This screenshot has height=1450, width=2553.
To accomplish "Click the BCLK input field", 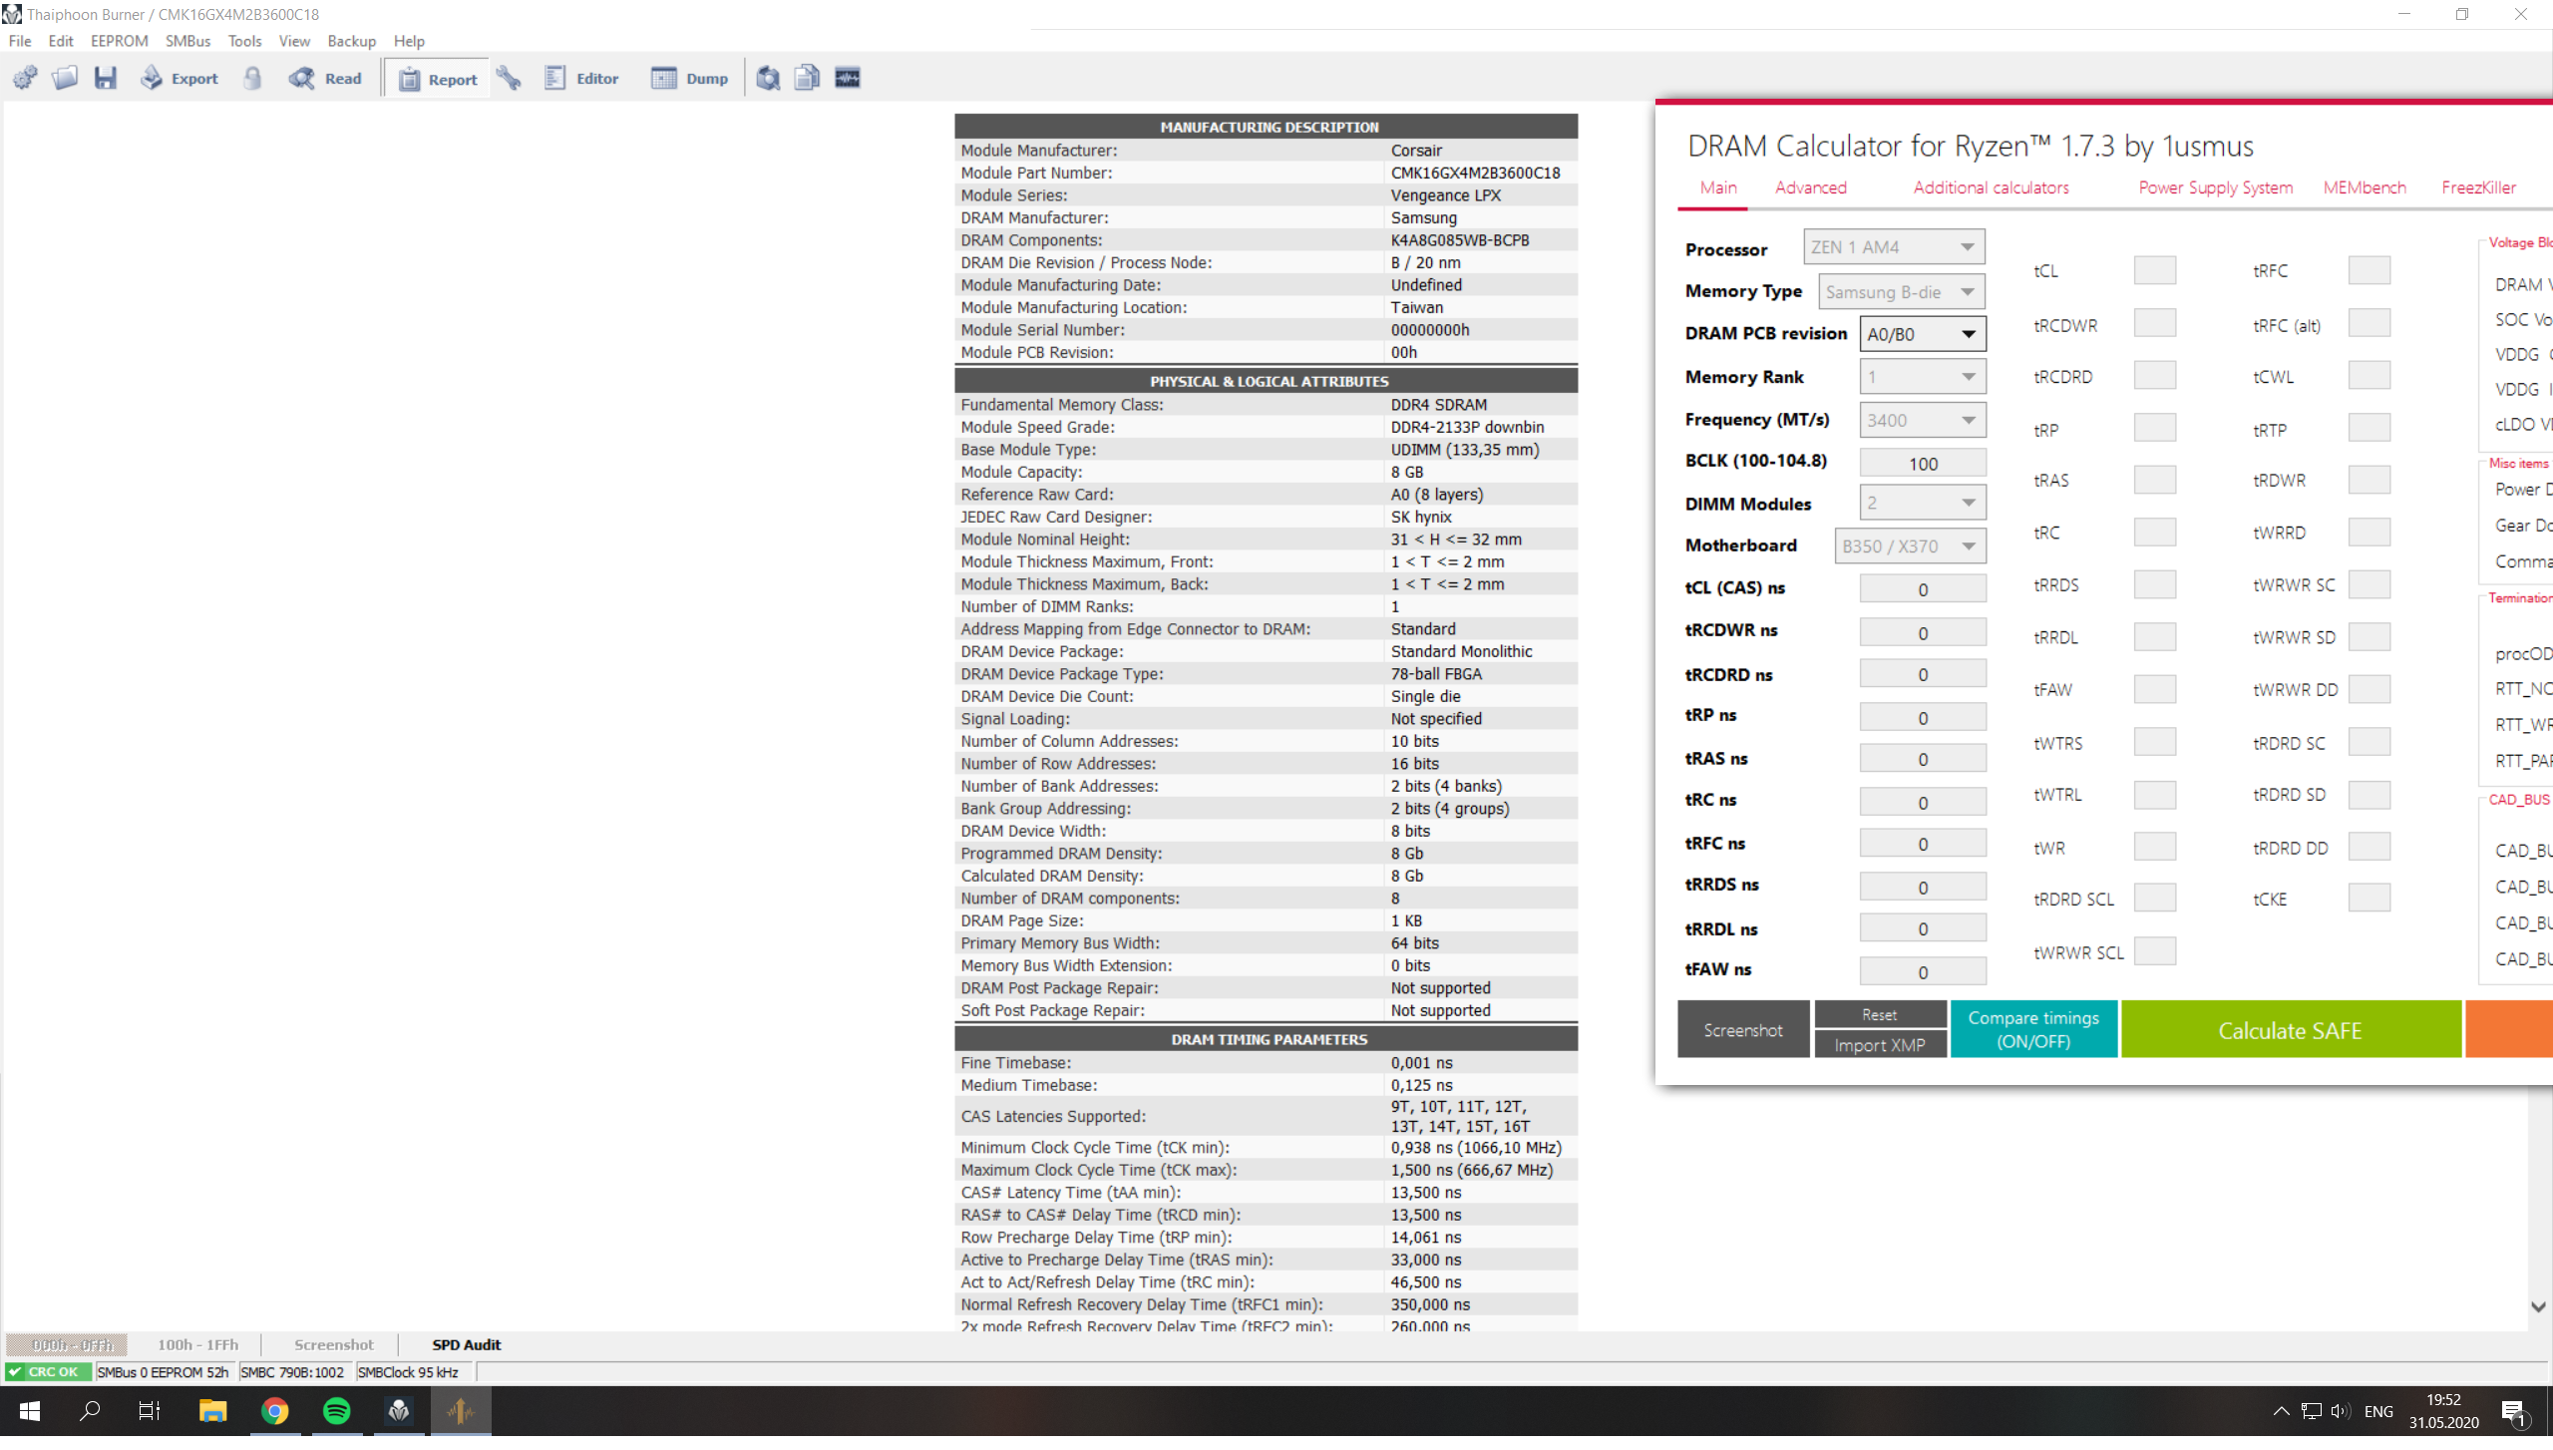I will click(1922, 464).
